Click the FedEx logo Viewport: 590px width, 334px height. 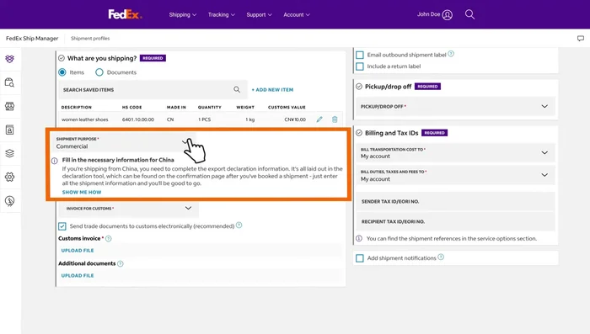pos(125,14)
